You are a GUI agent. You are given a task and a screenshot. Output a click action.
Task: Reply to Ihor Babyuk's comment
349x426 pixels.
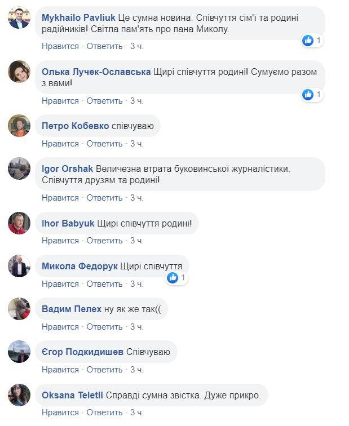104,241
